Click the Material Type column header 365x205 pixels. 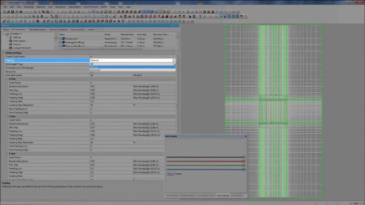tap(127, 34)
